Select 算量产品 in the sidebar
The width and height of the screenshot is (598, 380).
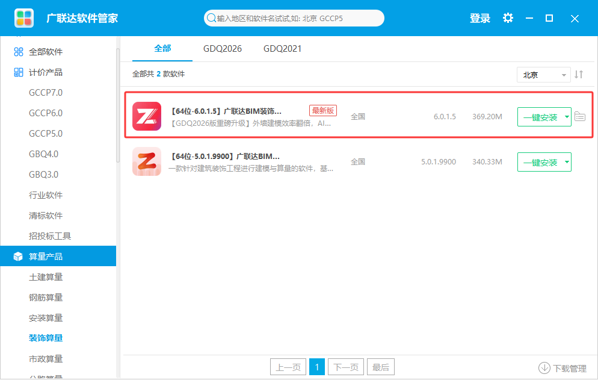point(58,257)
